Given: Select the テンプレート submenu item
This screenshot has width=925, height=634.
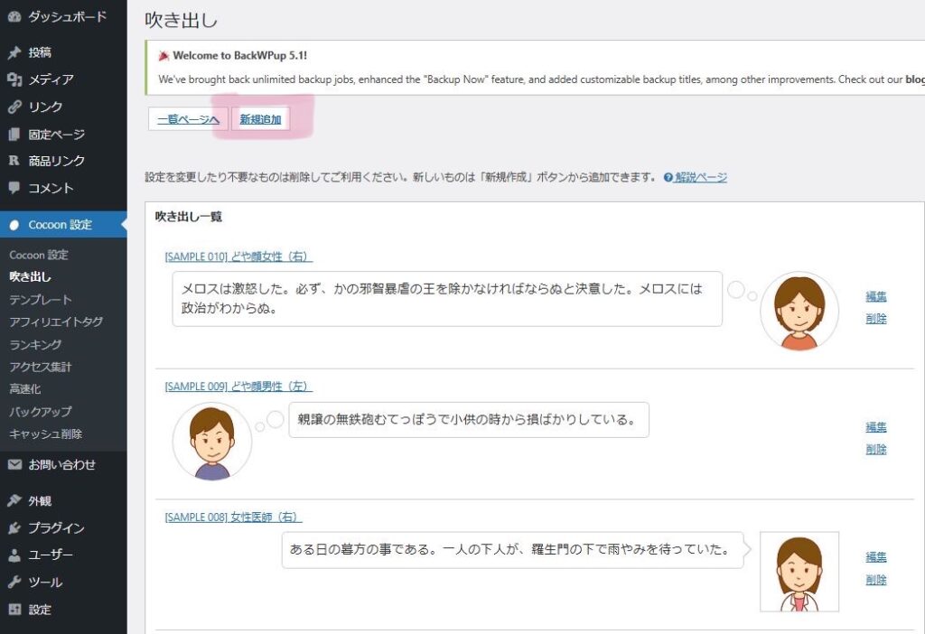Looking at the screenshot, I should click(40, 300).
